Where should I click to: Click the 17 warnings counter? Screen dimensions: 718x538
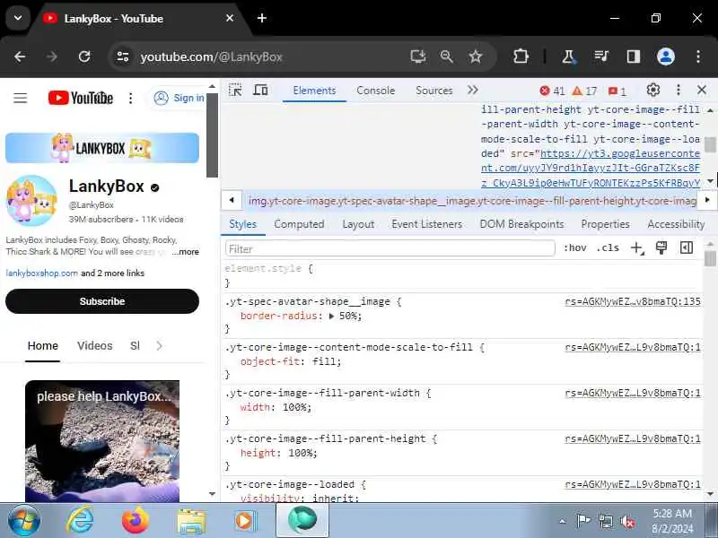coord(585,91)
